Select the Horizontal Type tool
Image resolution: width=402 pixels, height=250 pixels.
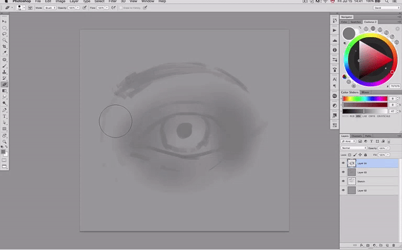pyautogui.click(x=4, y=116)
